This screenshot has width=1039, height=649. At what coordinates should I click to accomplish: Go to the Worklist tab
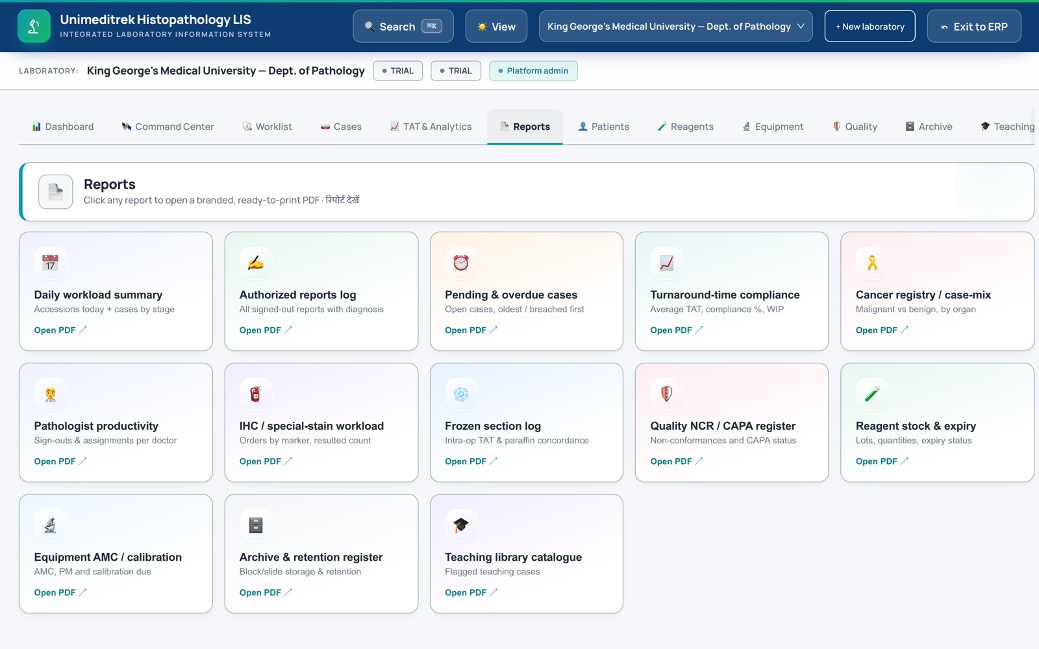pos(267,127)
